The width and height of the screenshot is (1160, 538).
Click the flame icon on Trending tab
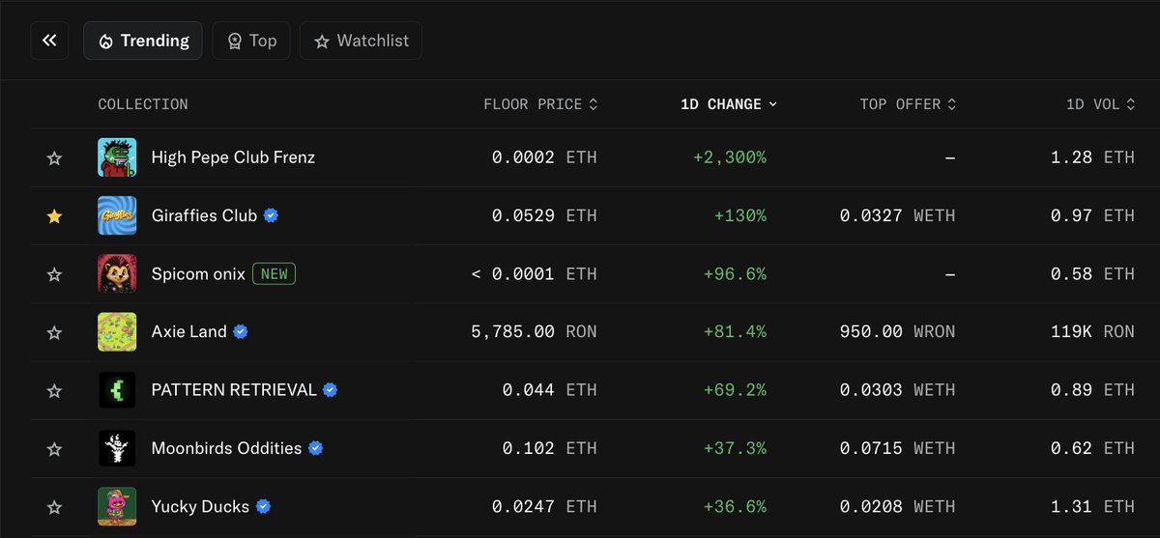[105, 42]
